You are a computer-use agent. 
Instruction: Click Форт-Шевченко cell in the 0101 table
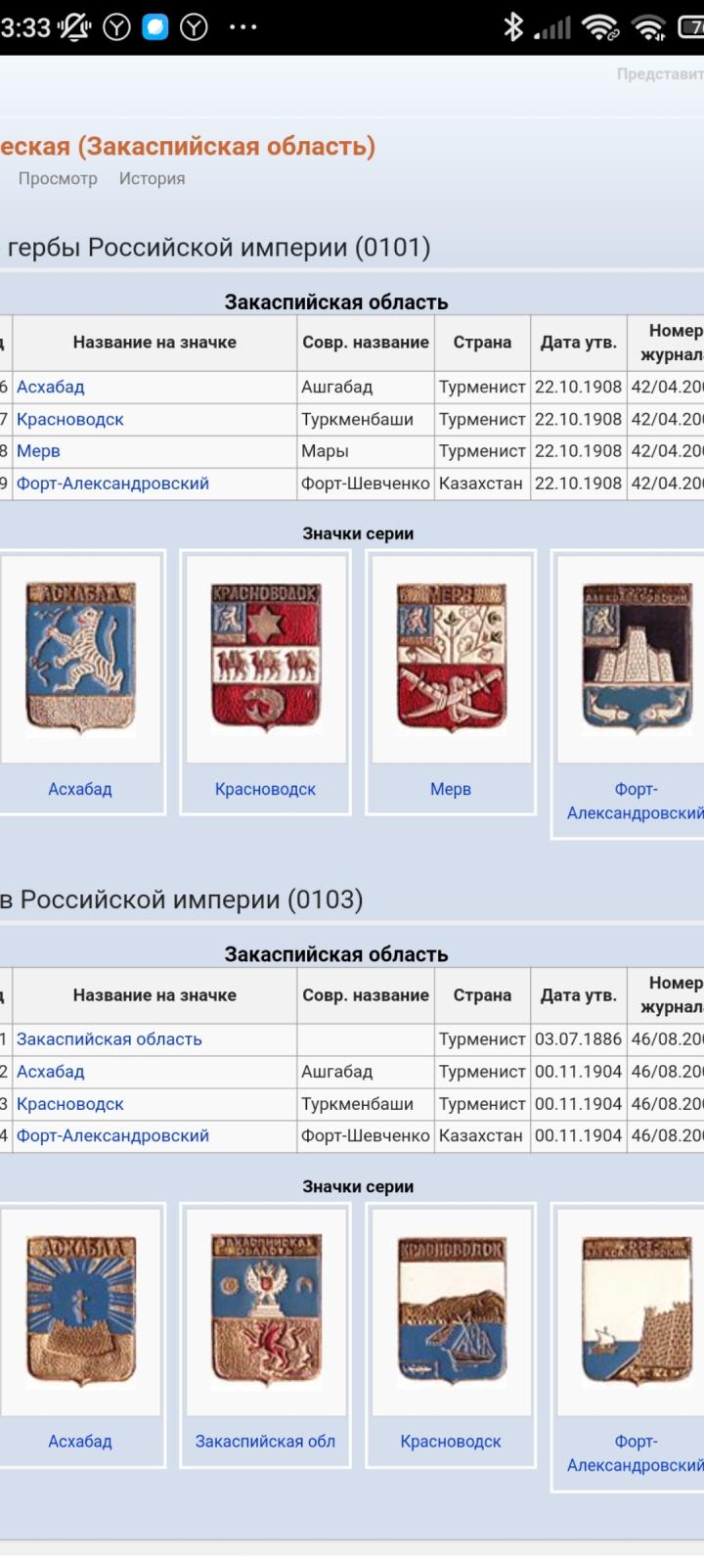click(366, 484)
